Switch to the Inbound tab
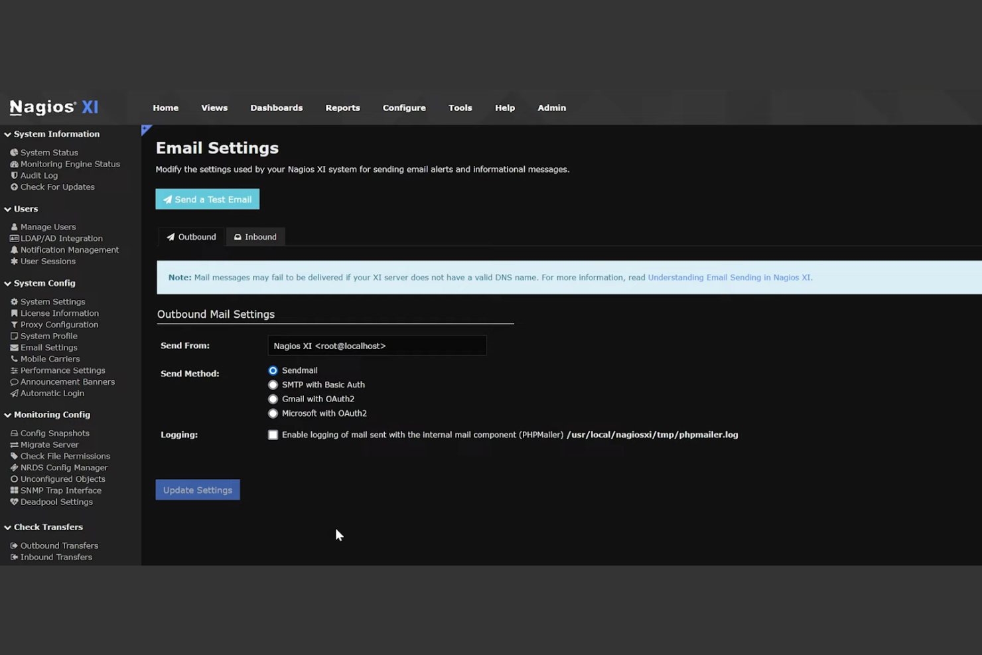The height and width of the screenshot is (655, 982). click(x=255, y=236)
